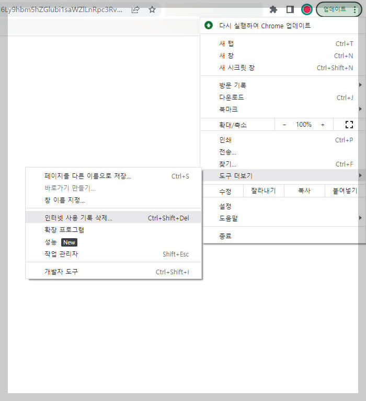Open 성능 item with New badge

(x=113, y=242)
